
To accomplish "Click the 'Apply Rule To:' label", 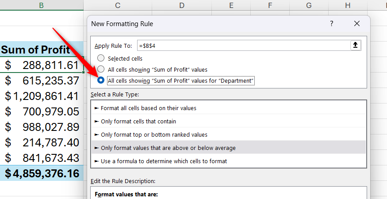I will tap(113, 46).
